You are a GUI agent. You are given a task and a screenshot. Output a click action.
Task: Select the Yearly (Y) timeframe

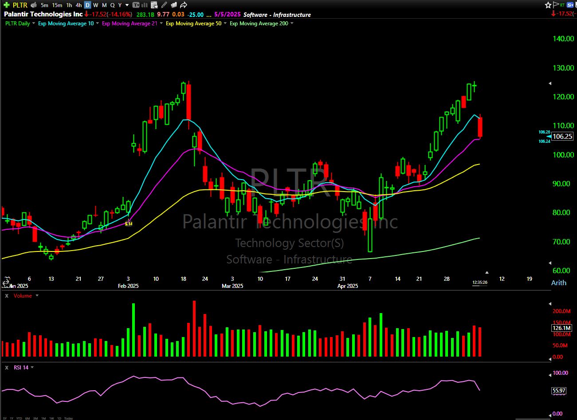tap(120, 5)
